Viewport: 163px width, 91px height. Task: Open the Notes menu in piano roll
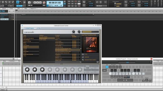click(x=5, y=61)
